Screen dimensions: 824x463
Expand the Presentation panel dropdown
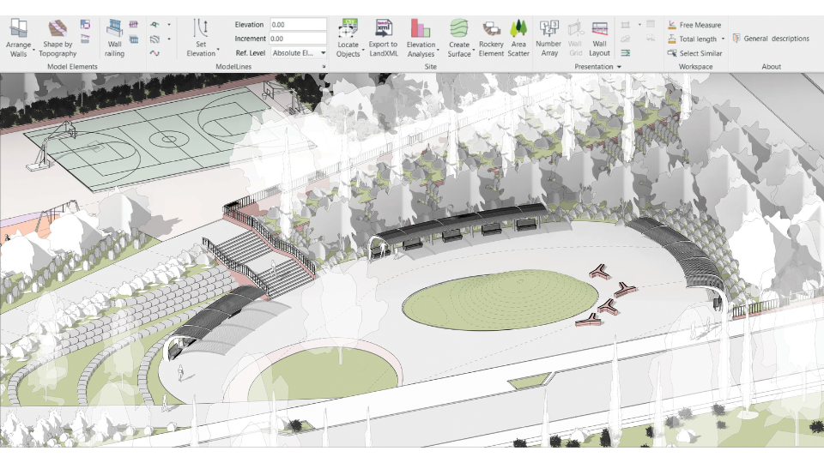point(618,67)
